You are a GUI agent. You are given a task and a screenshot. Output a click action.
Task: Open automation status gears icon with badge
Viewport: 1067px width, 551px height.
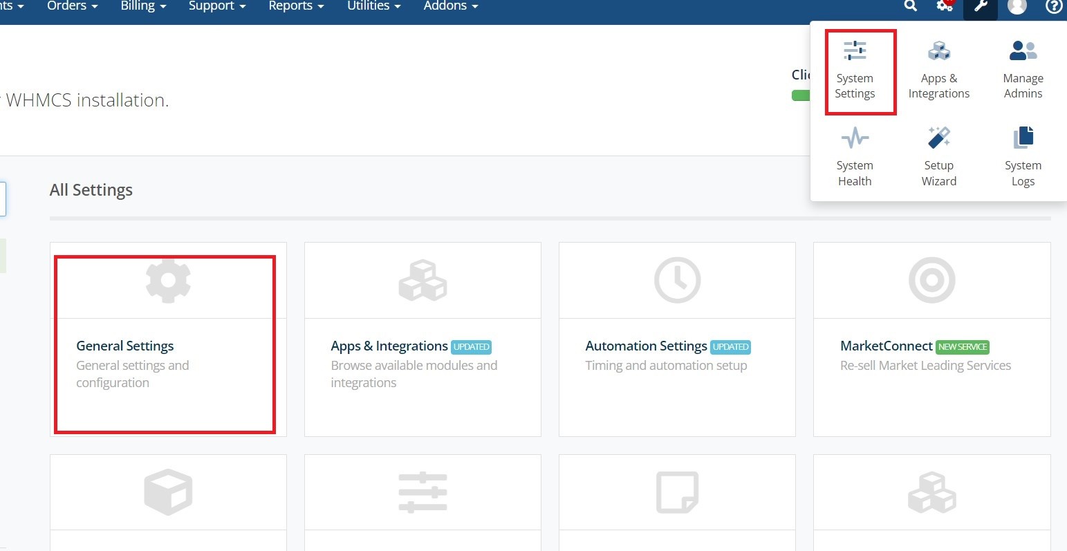click(945, 6)
